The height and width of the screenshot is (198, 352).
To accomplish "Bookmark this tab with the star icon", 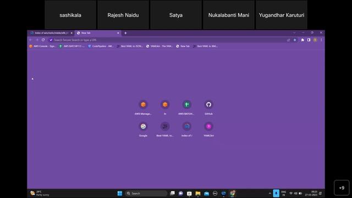I will pyautogui.click(x=295, y=40).
